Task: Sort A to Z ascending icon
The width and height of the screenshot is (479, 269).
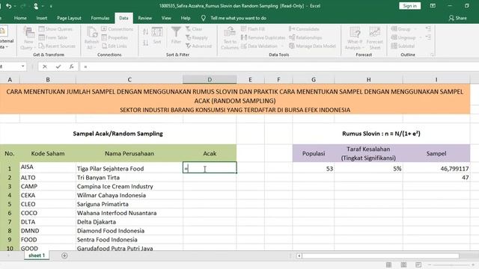Action: point(146,32)
